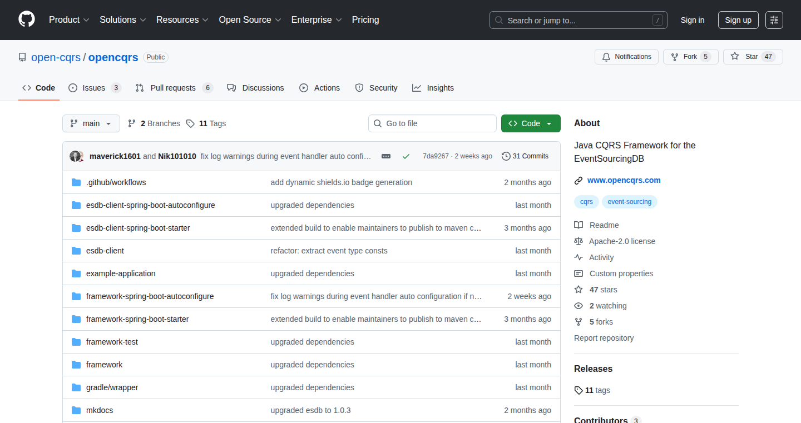The height and width of the screenshot is (423, 801).
Task: Show the green checkmark build status
Action: (x=406, y=156)
